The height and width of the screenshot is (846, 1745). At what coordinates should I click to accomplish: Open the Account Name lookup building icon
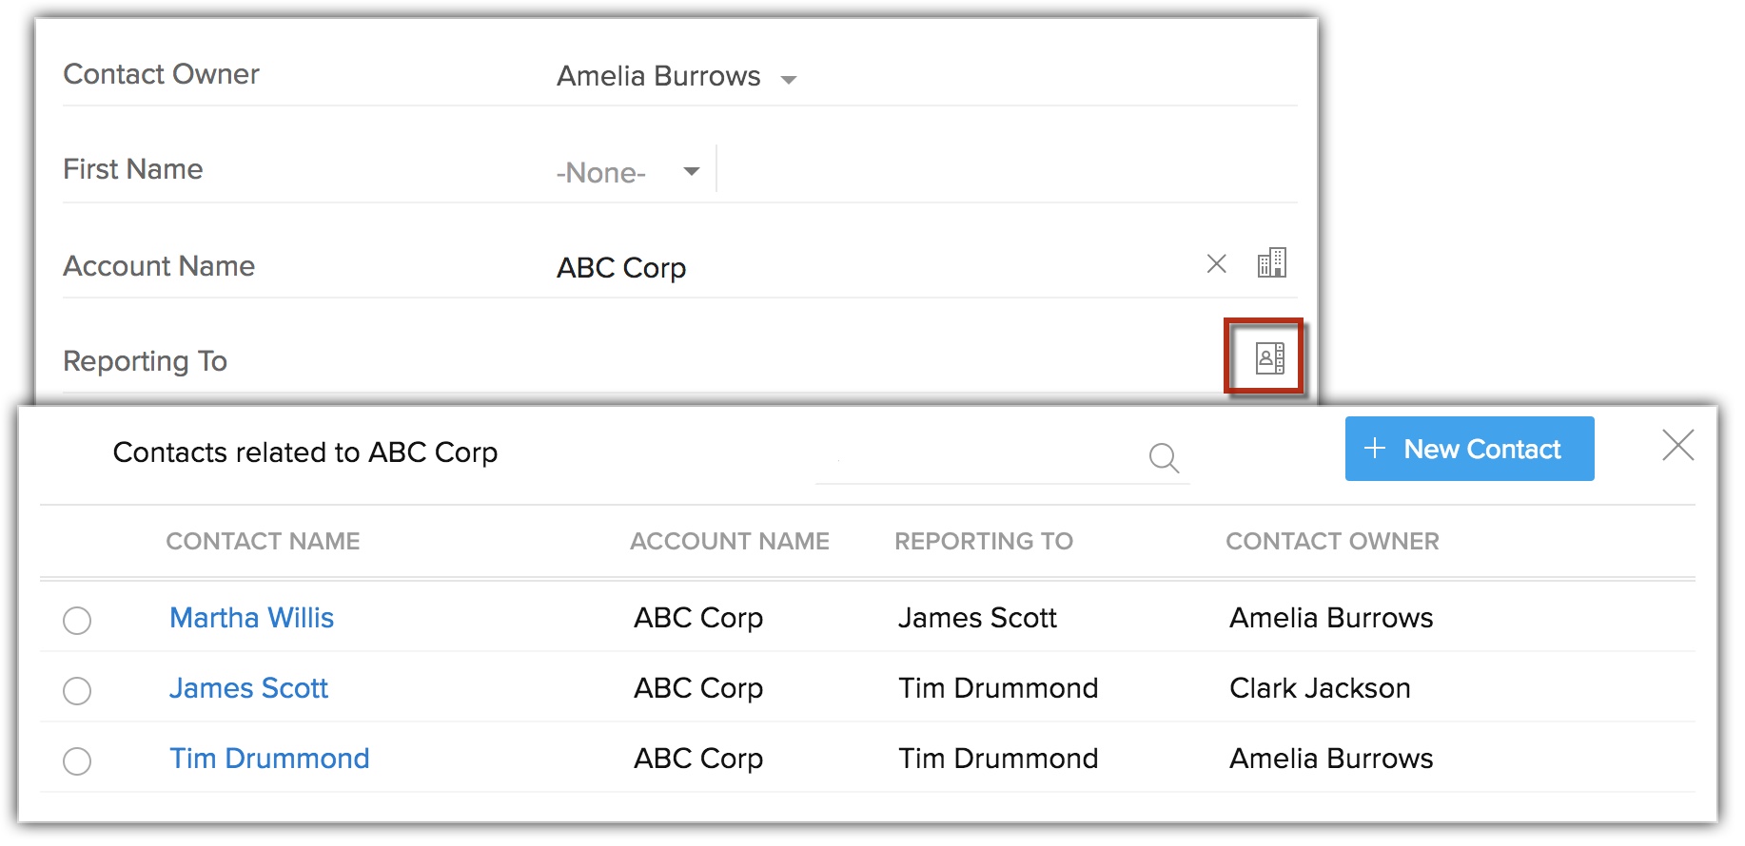[x=1271, y=263]
